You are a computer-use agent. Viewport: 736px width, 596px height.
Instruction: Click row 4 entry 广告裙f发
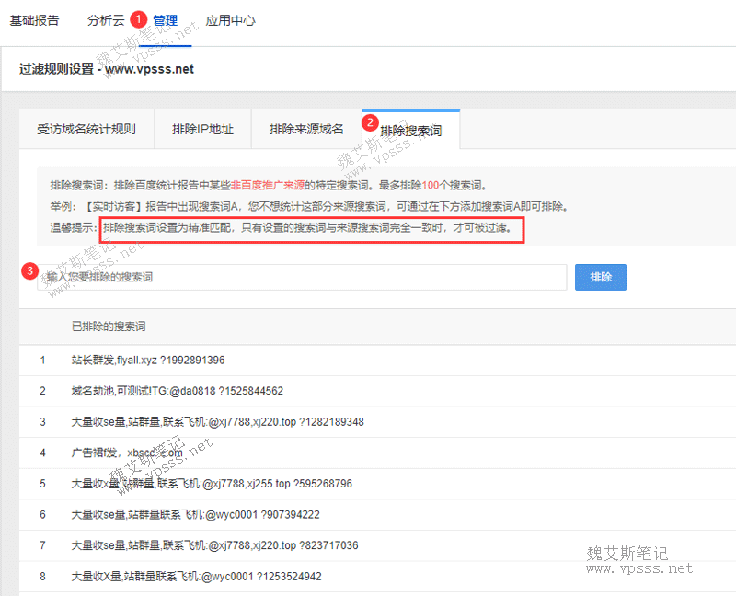[x=128, y=453]
